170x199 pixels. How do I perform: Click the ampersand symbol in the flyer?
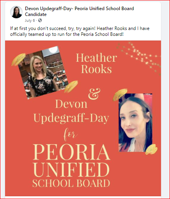point(94,94)
